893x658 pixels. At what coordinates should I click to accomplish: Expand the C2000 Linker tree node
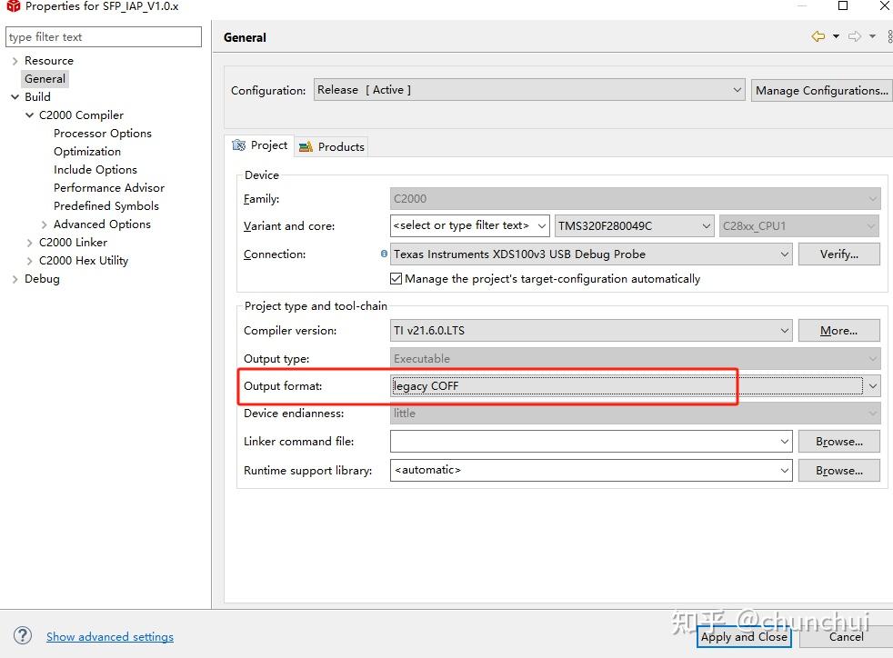(x=29, y=242)
